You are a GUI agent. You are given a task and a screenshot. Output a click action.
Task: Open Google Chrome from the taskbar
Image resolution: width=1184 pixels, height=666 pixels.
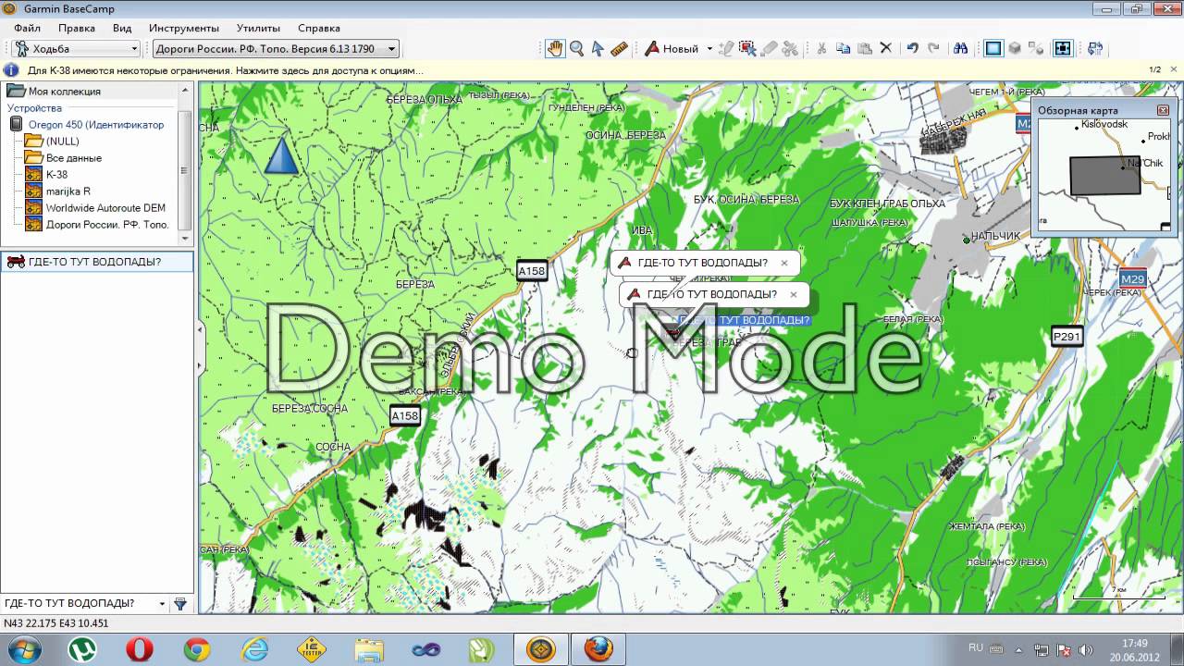[196, 649]
